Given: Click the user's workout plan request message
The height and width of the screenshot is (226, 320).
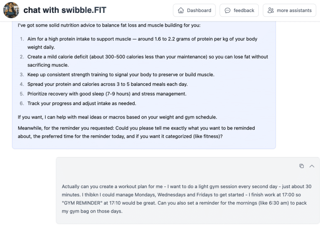Looking at the screenshot, I should coord(186,199).
